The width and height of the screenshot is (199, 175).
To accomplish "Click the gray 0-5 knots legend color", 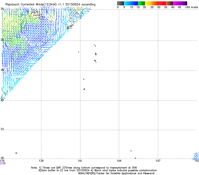I will pyautogui.click(x=120, y=3).
